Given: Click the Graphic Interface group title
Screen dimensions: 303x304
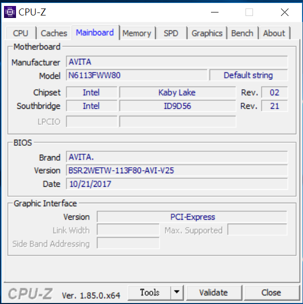Looking at the screenshot, I should [45, 203].
